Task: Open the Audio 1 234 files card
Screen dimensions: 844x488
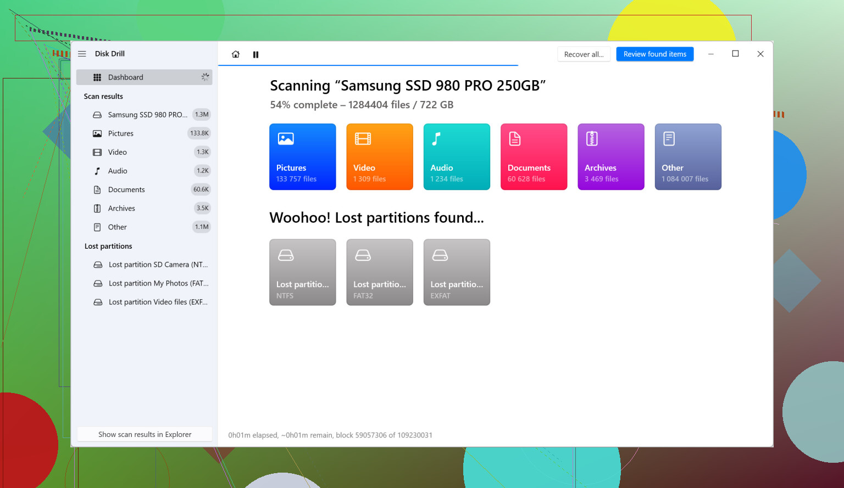Action: [457, 157]
